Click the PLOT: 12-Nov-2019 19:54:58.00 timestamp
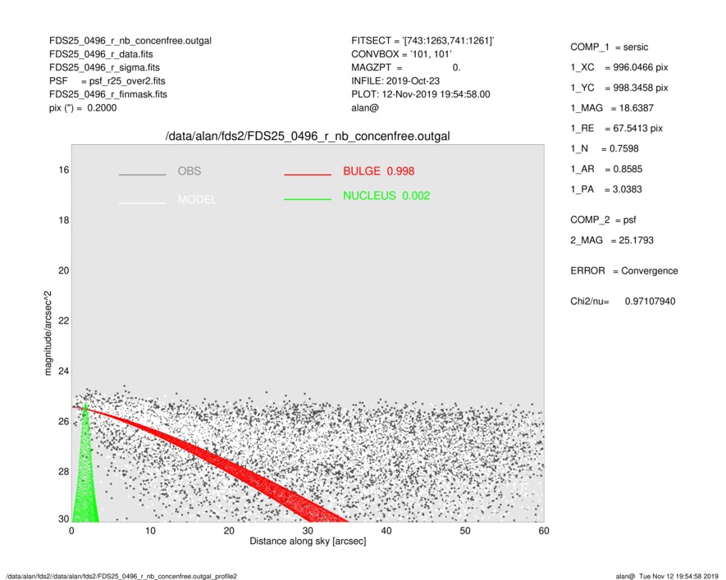Screen dimensions: 726x580 coord(420,94)
